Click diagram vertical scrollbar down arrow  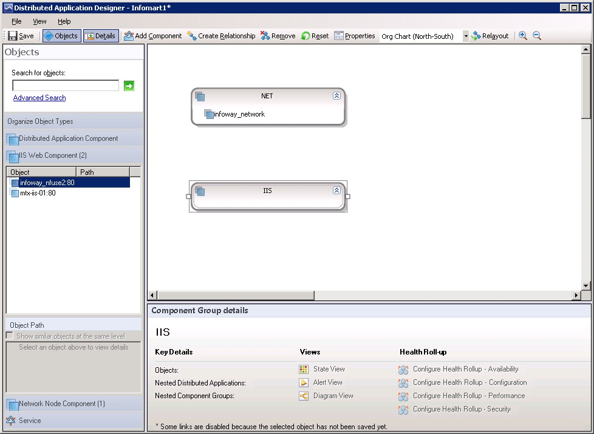(585, 286)
